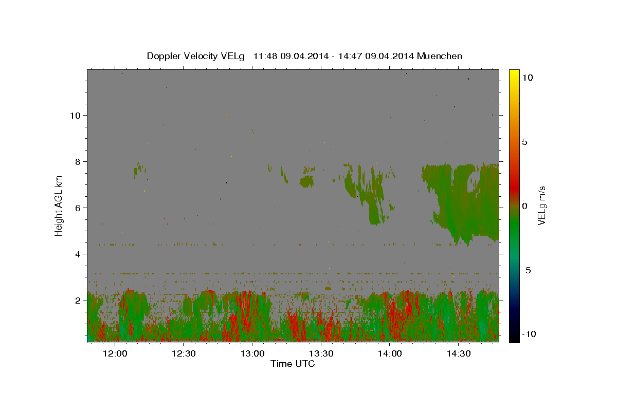The image size is (617, 411).
Task: Click the colorbar label '0'
Action: click(x=524, y=206)
